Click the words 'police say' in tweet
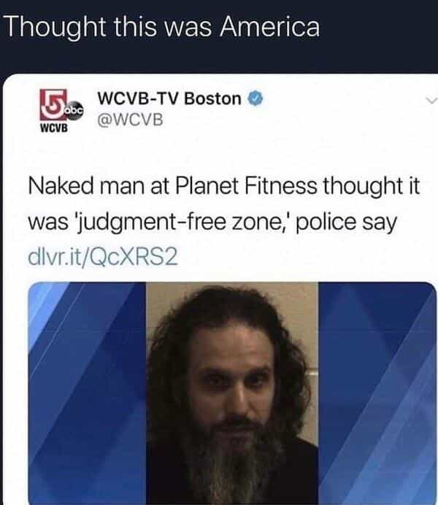This screenshot has height=505, width=438. click(x=346, y=223)
